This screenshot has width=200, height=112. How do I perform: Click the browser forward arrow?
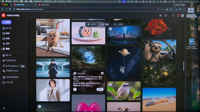coord(6,9)
